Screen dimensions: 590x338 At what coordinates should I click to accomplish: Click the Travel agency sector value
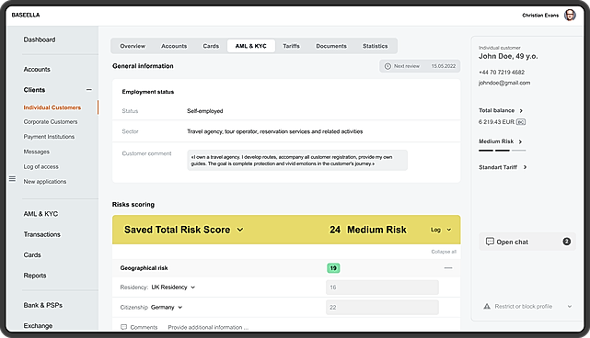coord(274,131)
